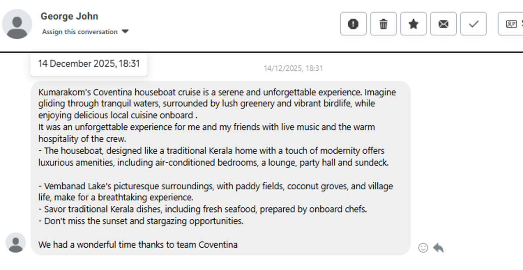This screenshot has width=523, height=270.
Task: Mark as unread via envelope icon
Action: coord(443,24)
